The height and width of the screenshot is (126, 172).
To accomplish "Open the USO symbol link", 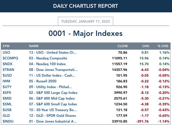I will point(6,53).
